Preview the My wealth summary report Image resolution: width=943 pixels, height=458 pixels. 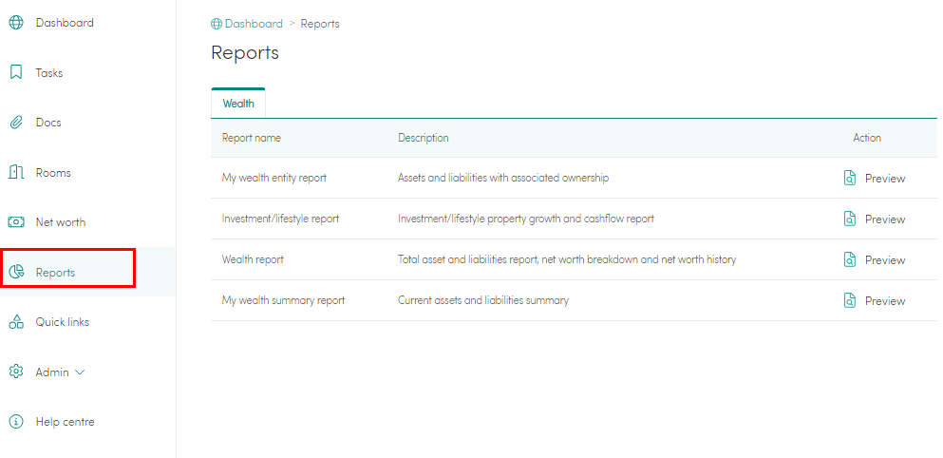[875, 300]
